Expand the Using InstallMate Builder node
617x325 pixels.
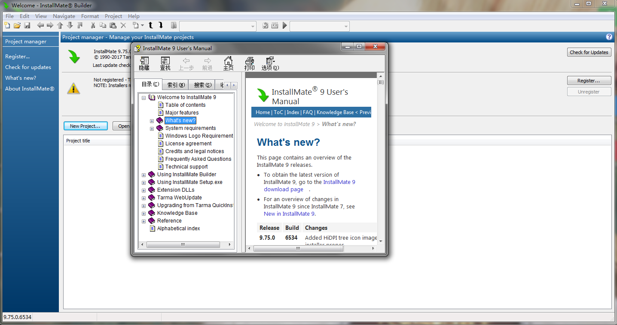click(144, 175)
